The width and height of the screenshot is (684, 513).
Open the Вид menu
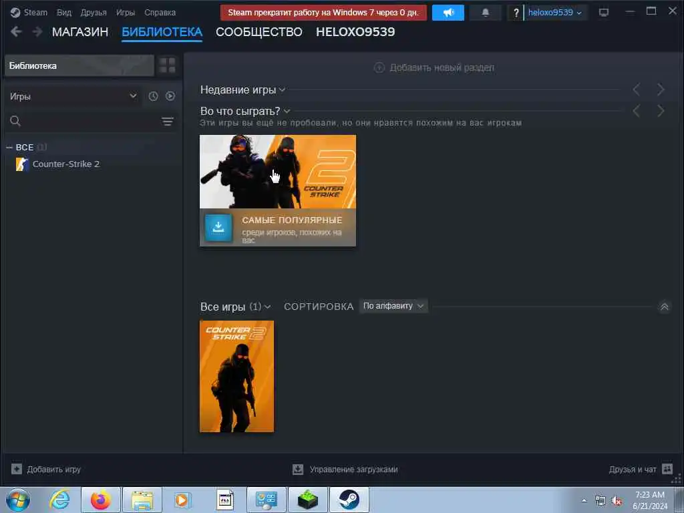pyautogui.click(x=63, y=12)
